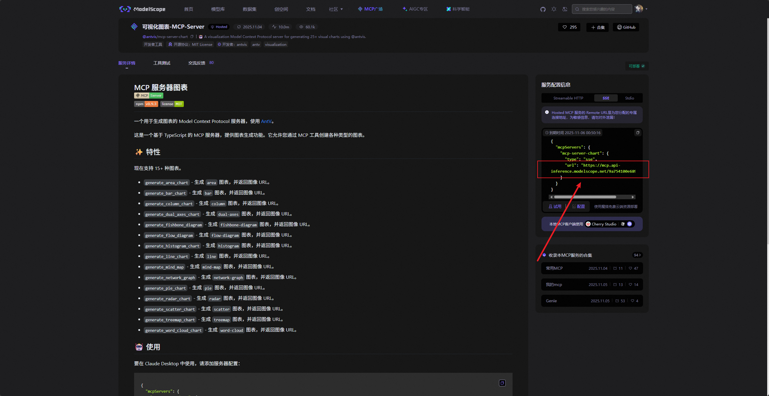The image size is (769, 396).
Task: Open the GitHub icon in top navbar
Action: [543, 9]
